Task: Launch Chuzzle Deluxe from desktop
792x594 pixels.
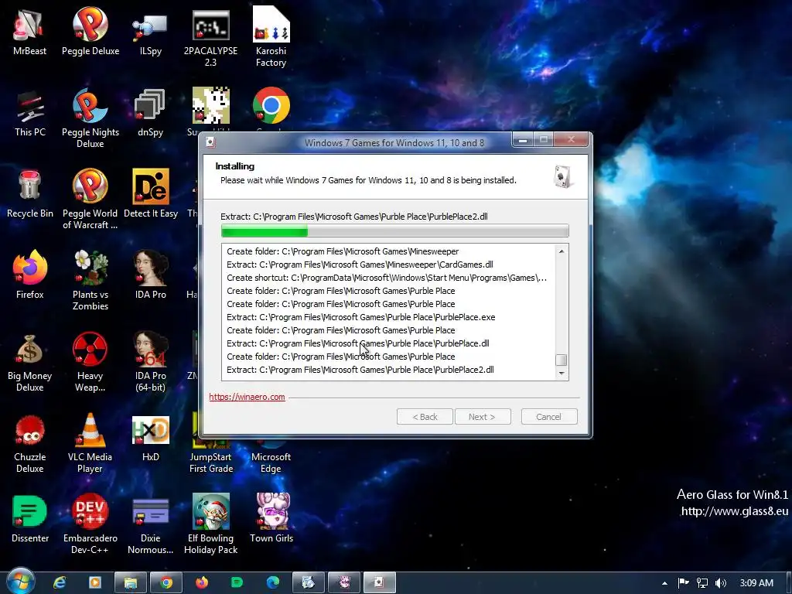Action: (29, 443)
